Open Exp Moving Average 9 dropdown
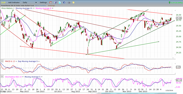Screen dimensions: 183x94 pyautogui.click(x=39, y=61)
